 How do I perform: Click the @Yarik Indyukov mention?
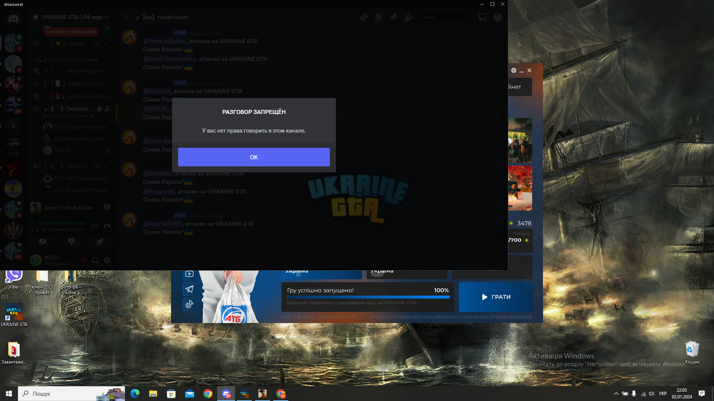pyautogui.click(x=165, y=41)
